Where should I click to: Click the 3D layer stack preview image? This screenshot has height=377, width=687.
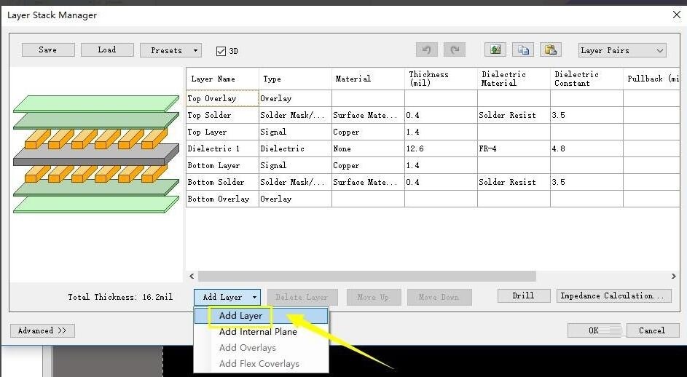(96, 154)
